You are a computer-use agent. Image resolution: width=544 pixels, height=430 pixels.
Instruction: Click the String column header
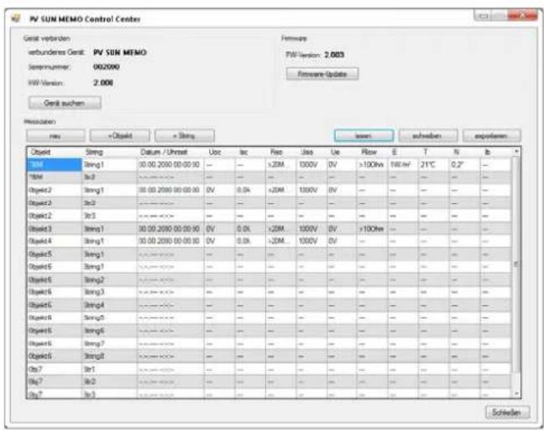point(110,152)
